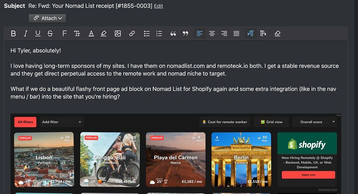
Task: Set left-to-right text direction
Action: (x=251, y=34)
